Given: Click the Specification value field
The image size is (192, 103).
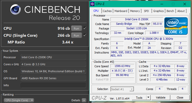Looking at the screenshot, I should [x=149, y=39].
